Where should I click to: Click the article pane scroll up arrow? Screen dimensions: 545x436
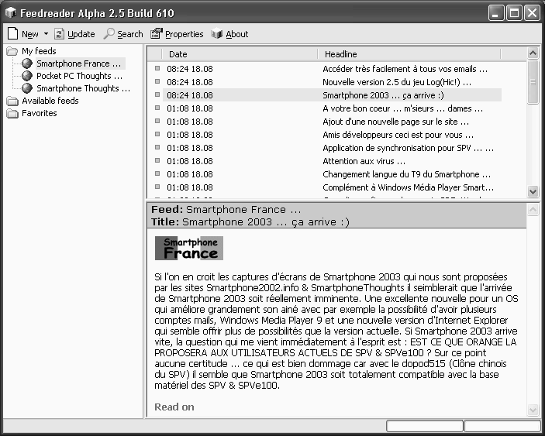pos(533,209)
